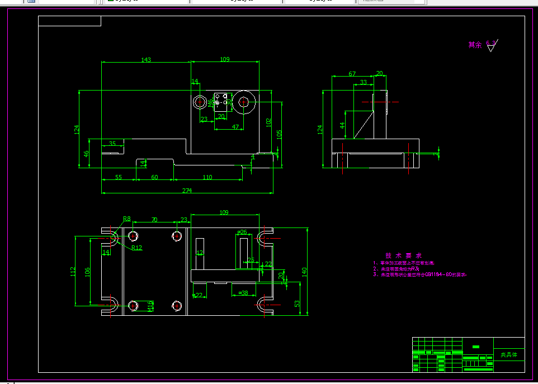Select the 夹具体 title block text

click(508, 354)
